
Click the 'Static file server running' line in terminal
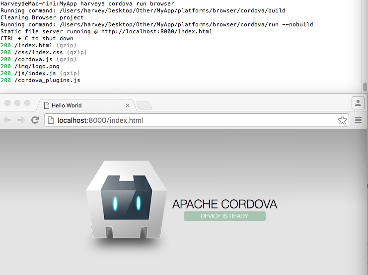click(x=106, y=31)
